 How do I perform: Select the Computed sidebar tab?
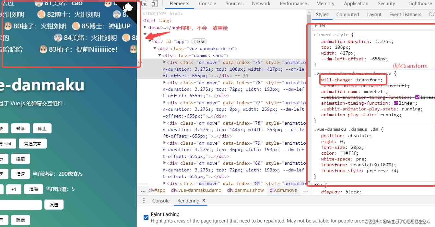coord(347,15)
